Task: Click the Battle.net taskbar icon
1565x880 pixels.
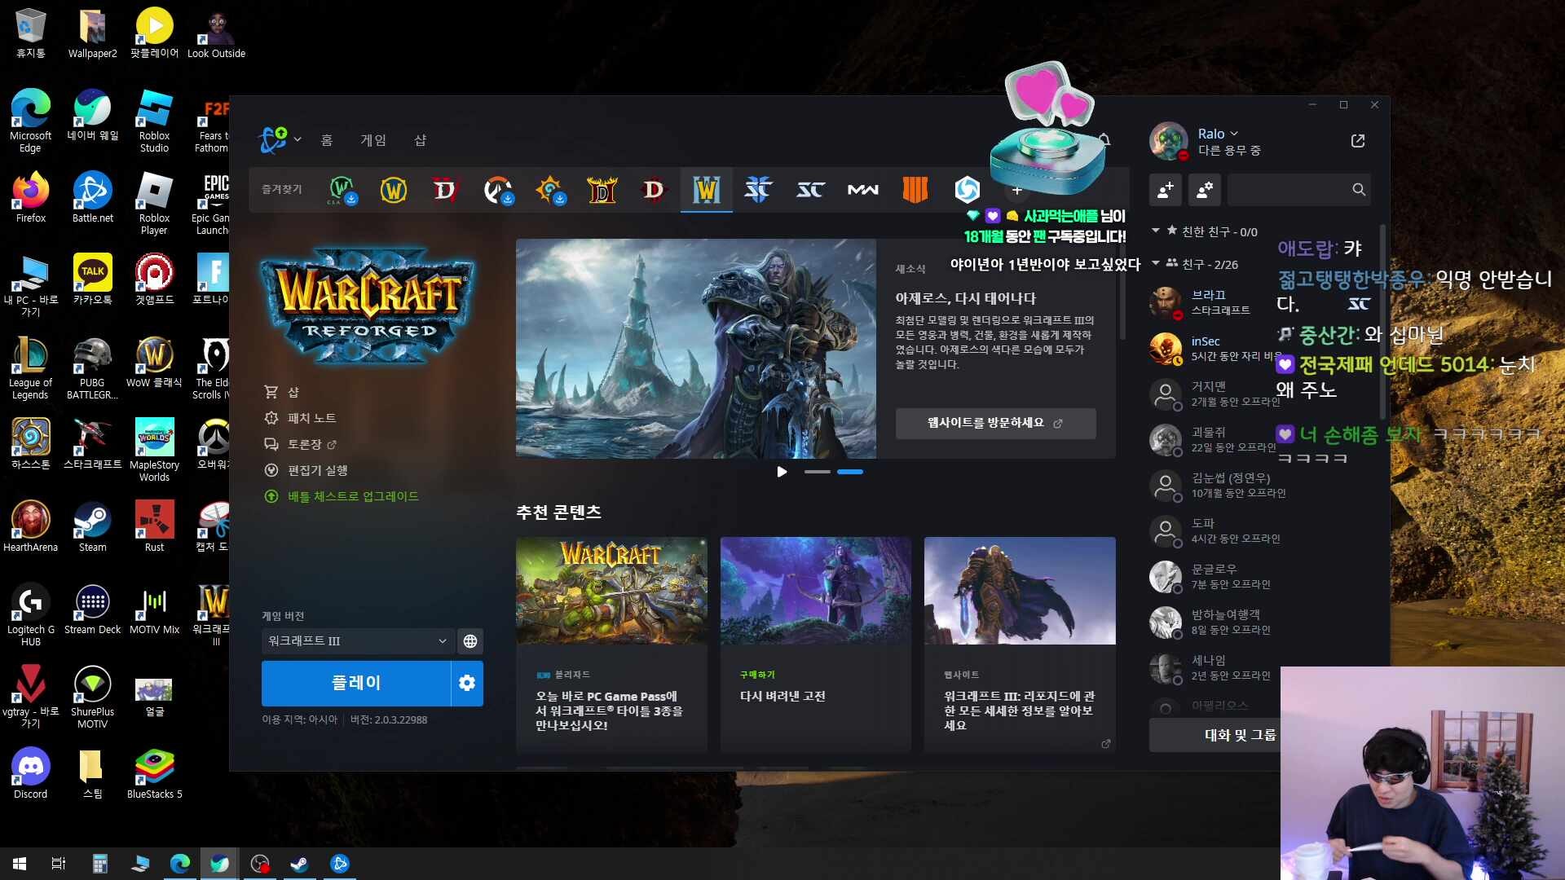Action: pyautogui.click(x=339, y=864)
